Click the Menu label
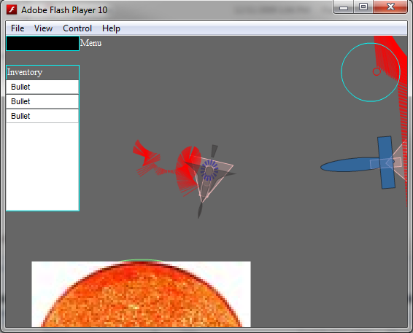This screenshot has height=333, width=413. pos(90,43)
